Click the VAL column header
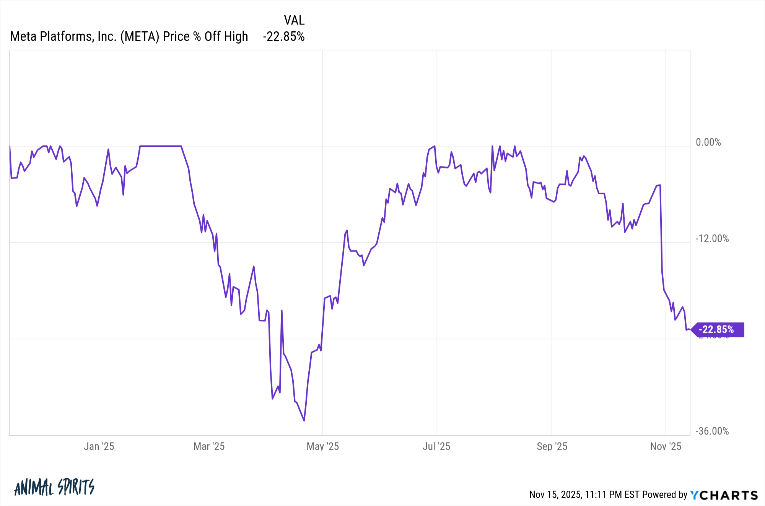 point(294,20)
